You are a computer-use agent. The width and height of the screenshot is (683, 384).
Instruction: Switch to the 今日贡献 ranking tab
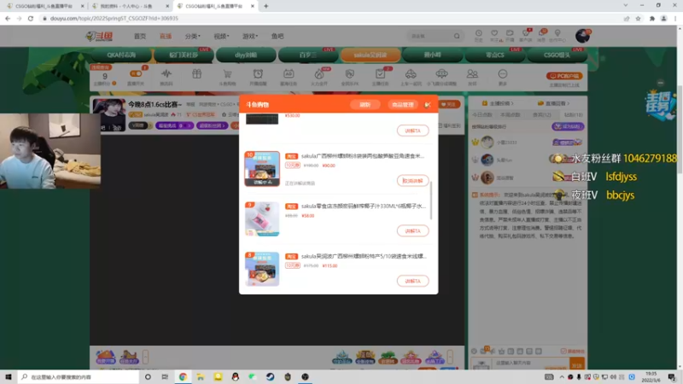[482, 114]
